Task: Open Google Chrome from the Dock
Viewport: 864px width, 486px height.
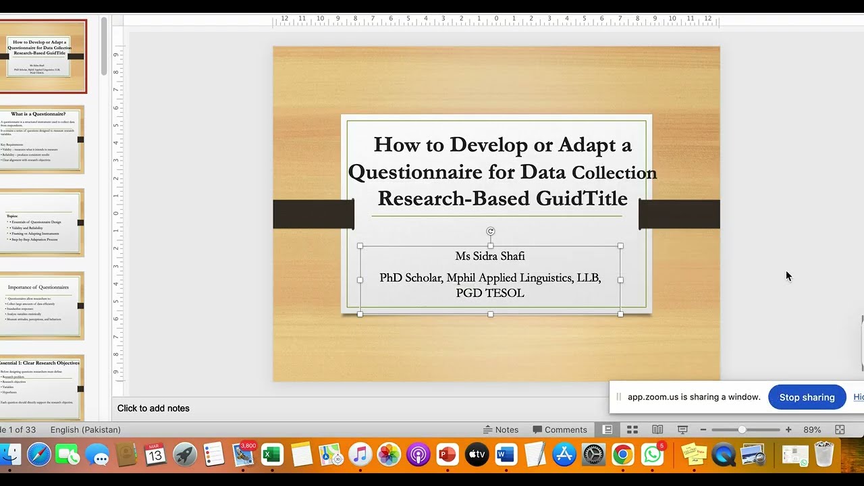Action: 623,454
